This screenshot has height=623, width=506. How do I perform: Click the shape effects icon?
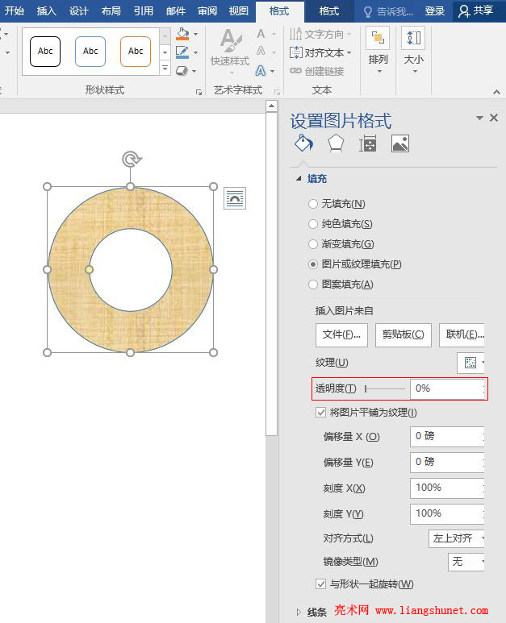182,71
